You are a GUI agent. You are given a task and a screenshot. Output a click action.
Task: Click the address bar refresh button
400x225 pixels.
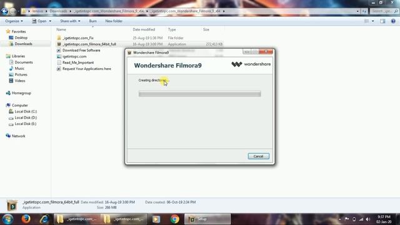(364, 11)
